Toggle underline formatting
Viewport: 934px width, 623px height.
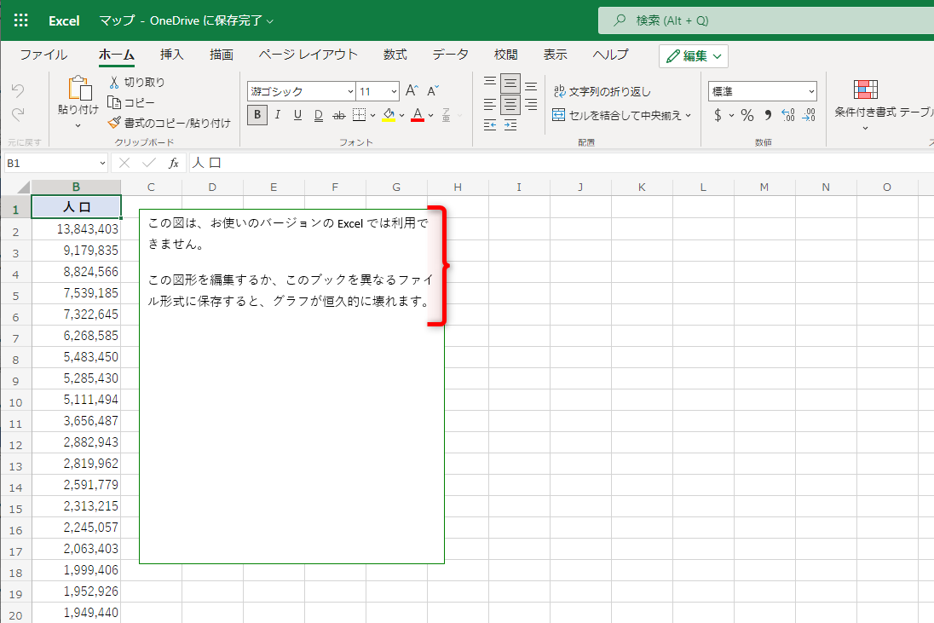pyautogui.click(x=297, y=115)
